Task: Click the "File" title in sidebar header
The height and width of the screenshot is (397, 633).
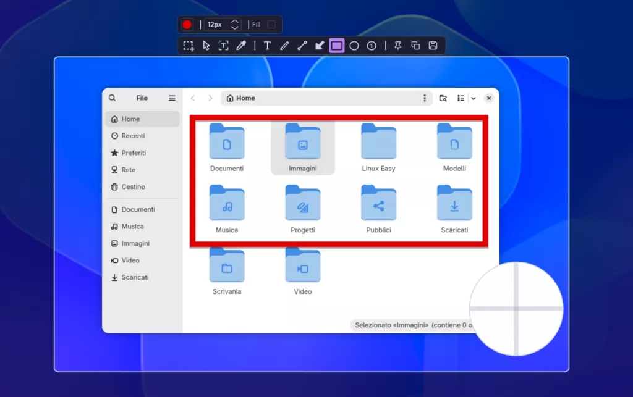Action: tap(142, 98)
